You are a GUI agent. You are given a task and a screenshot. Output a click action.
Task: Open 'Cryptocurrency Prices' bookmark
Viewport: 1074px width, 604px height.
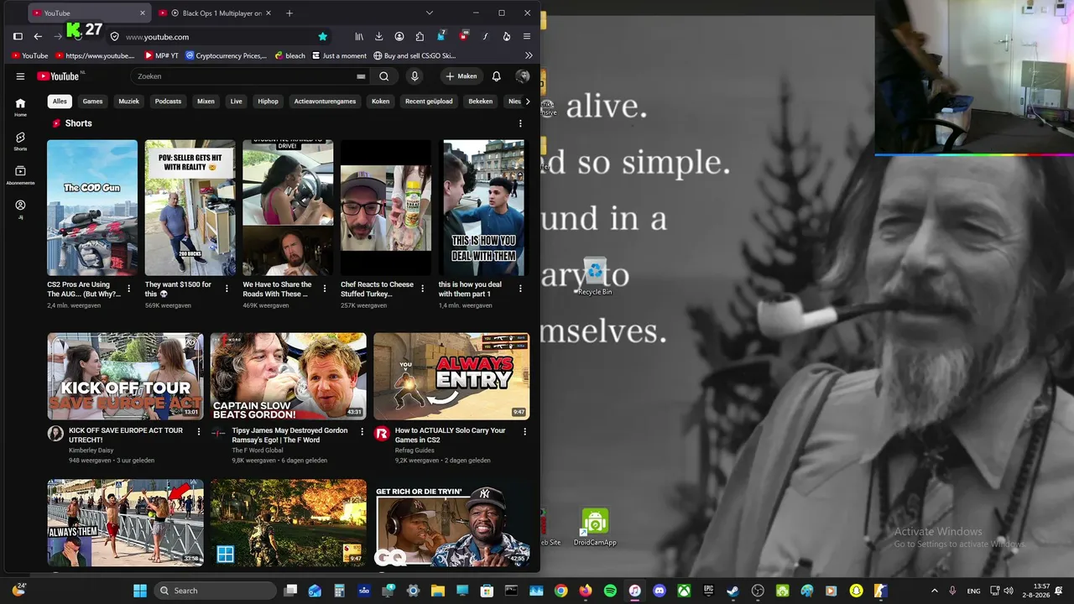[226, 56]
